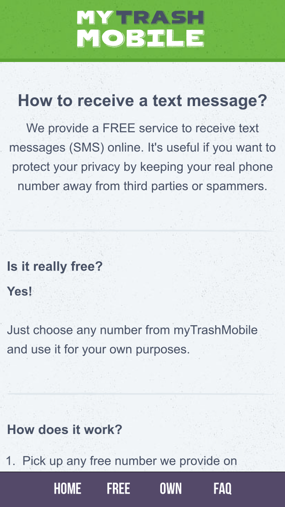
Task: Go to the FREE numbers section
Action: click(118, 489)
